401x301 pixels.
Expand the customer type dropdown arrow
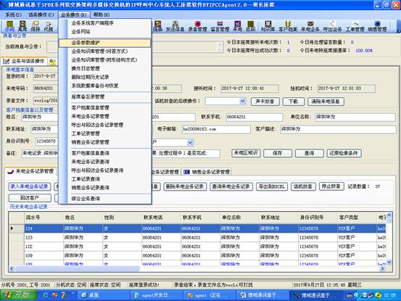(190, 142)
